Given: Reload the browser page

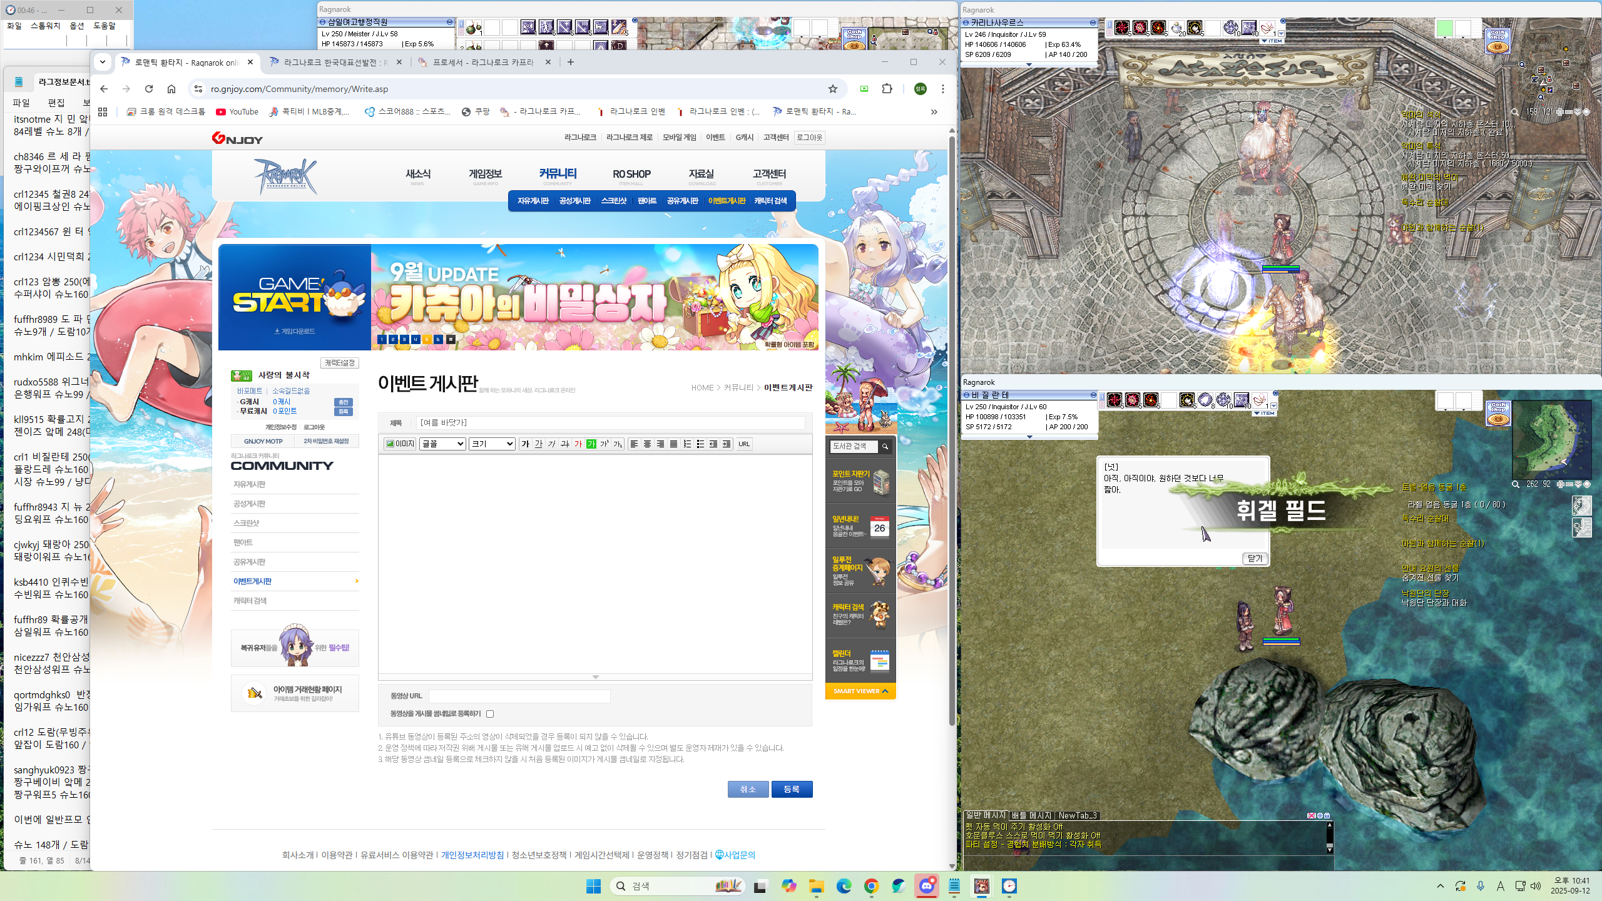Looking at the screenshot, I should point(149,89).
